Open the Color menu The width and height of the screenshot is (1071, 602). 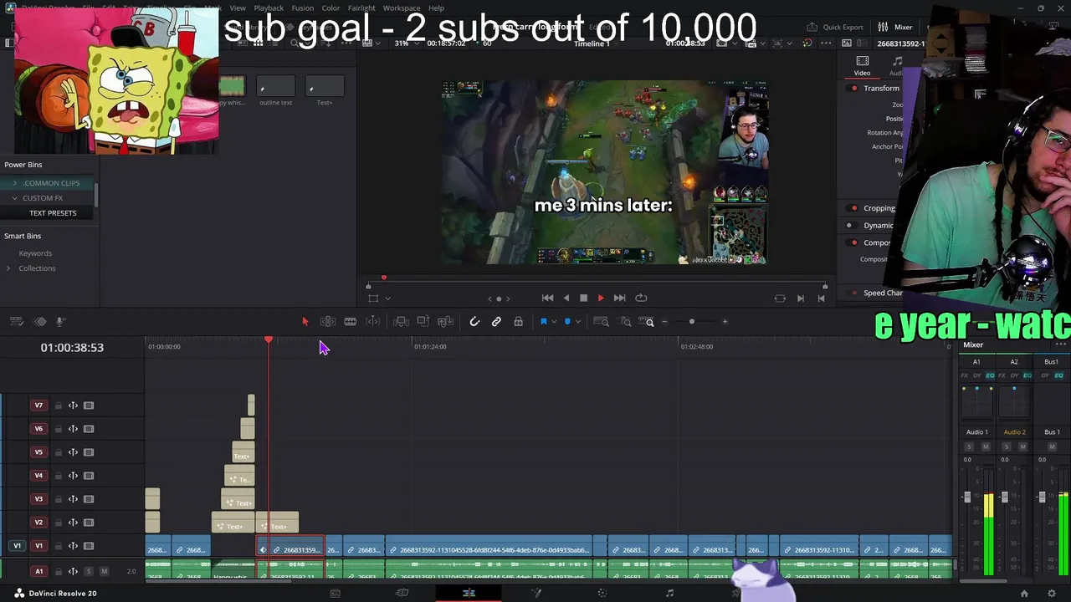[331, 8]
